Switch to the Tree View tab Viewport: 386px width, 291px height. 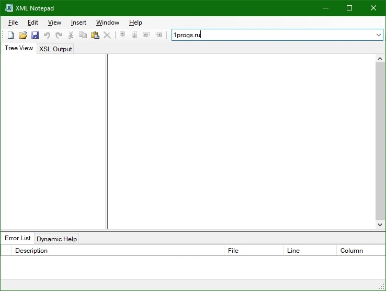[19, 48]
